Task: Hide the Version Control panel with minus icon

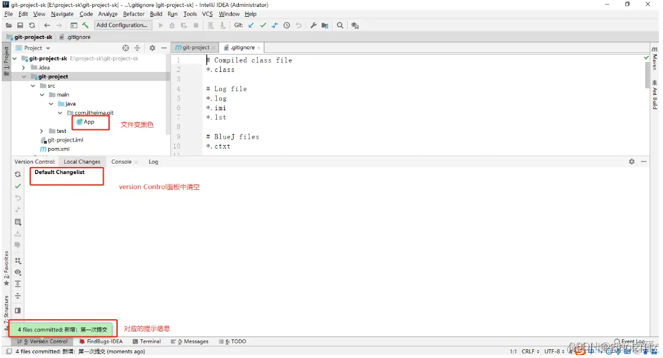Action: 643,162
